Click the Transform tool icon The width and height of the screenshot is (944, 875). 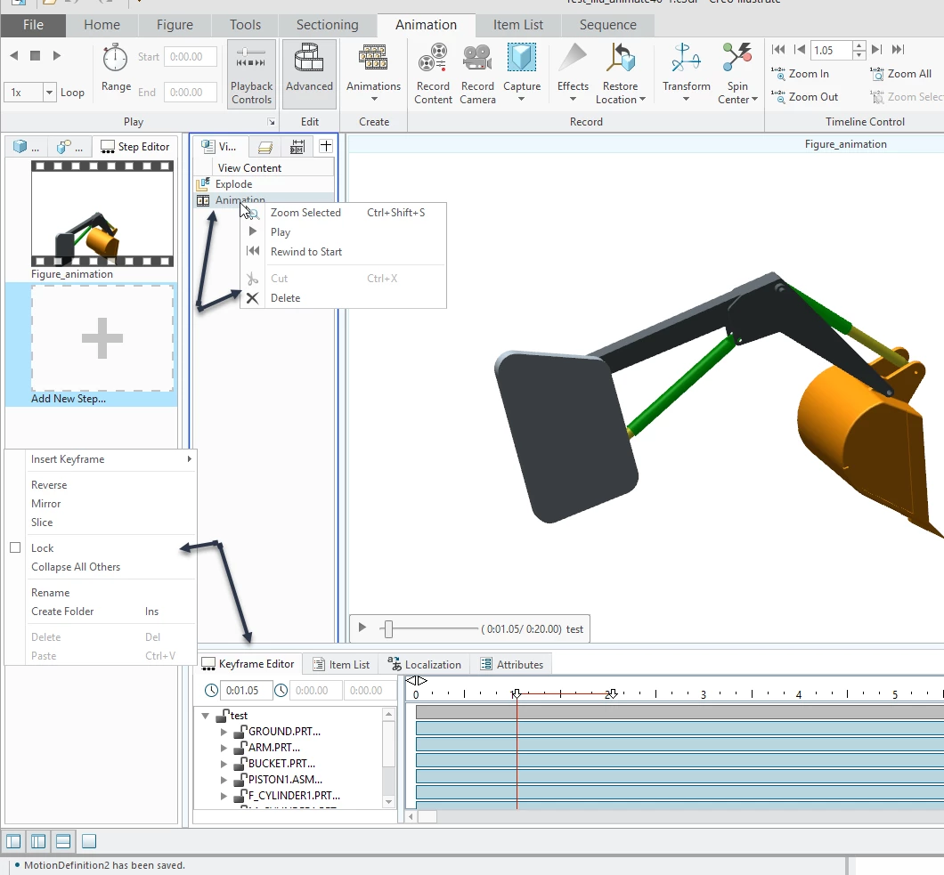tap(686, 59)
